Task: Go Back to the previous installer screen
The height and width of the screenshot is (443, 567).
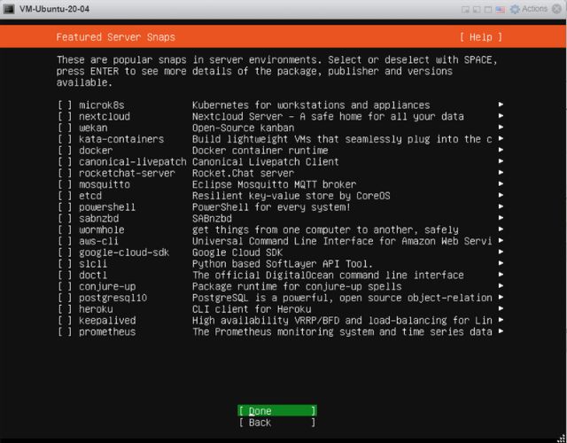Action: pyautogui.click(x=277, y=423)
